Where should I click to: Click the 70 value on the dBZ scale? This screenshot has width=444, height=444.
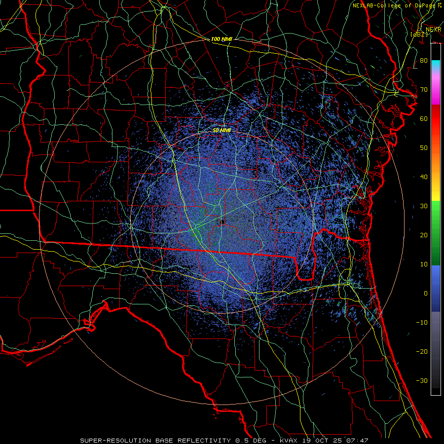(x=424, y=90)
